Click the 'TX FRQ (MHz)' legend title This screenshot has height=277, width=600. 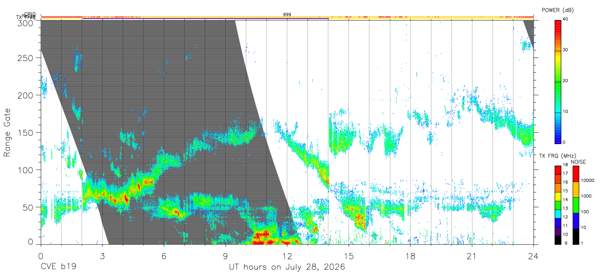coord(557,156)
